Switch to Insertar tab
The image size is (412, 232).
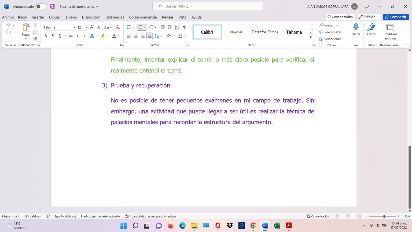(38, 17)
